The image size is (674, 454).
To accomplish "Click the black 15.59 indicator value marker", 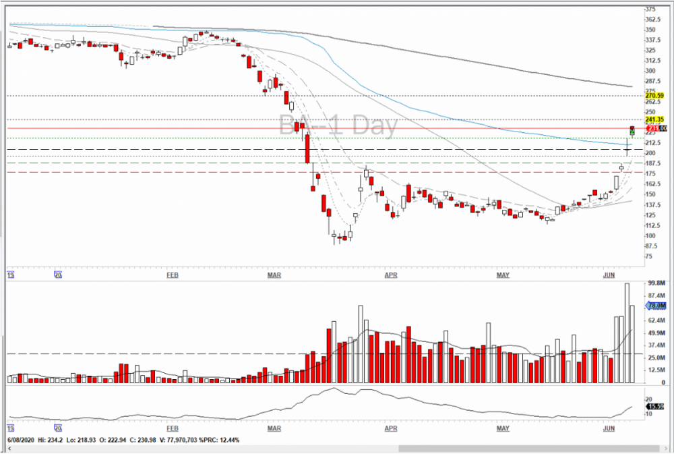I will [x=657, y=407].
